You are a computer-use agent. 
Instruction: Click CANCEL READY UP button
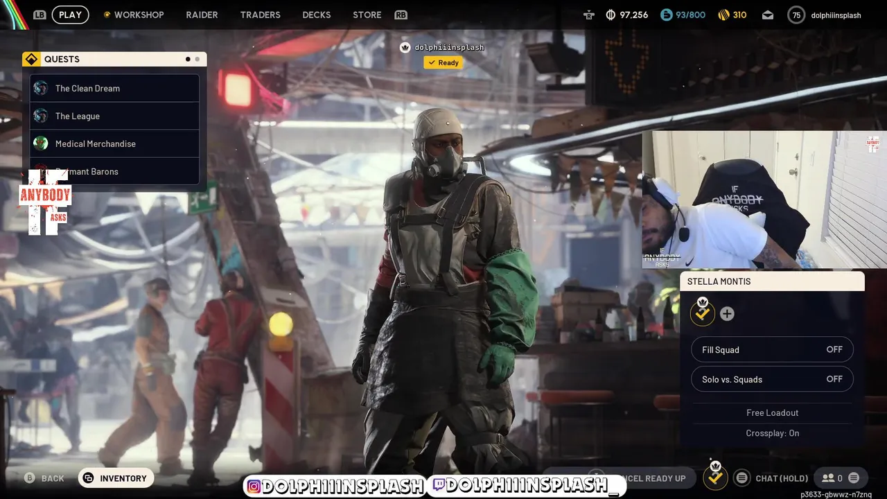(644, 478)
